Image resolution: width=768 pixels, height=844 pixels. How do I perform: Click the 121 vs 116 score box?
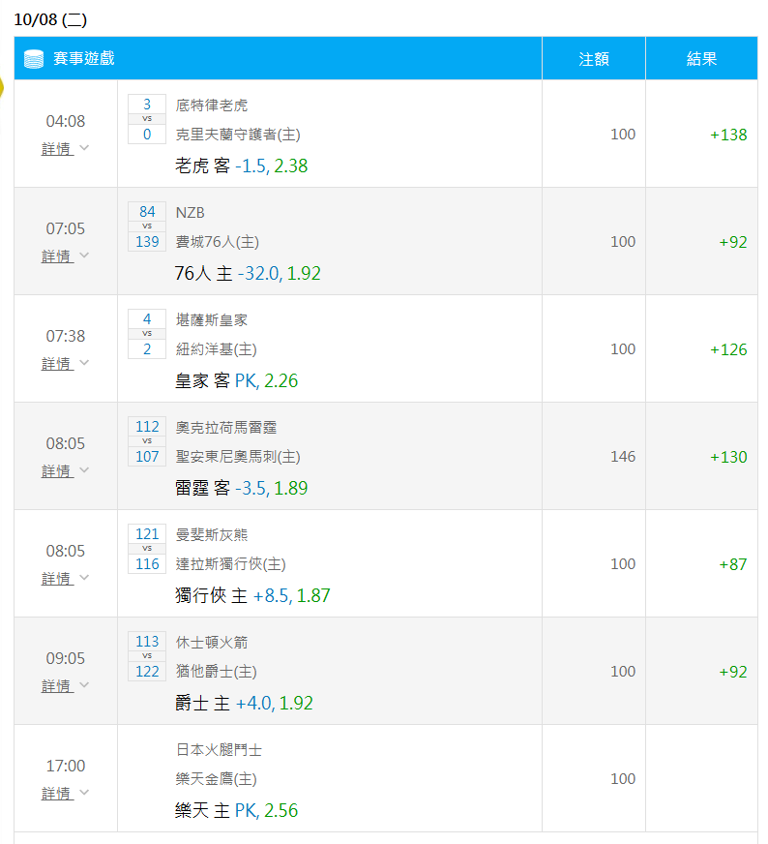(x=147, y=549)
